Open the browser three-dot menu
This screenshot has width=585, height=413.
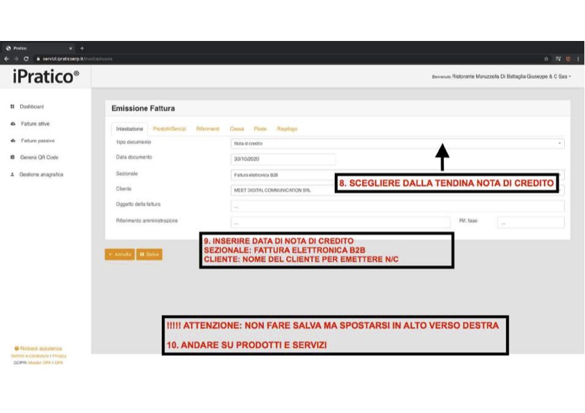pyautogui.click(x=577, y=58)
